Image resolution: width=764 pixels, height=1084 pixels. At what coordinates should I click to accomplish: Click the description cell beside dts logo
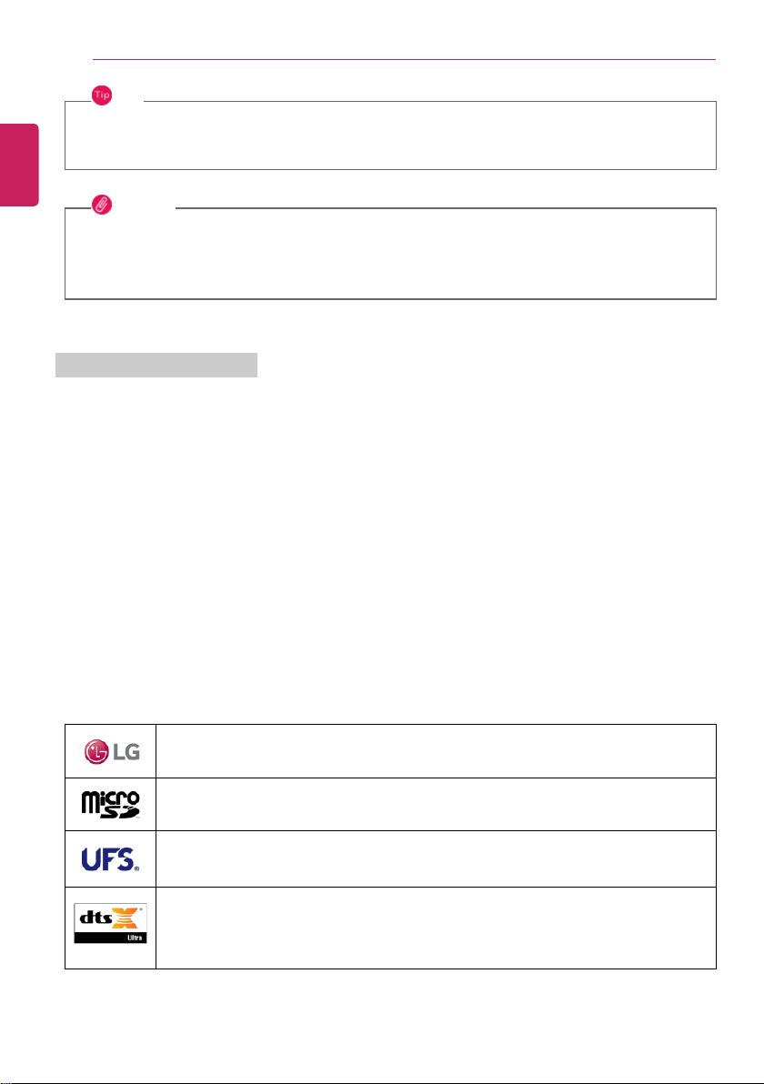tap(436, 928)
